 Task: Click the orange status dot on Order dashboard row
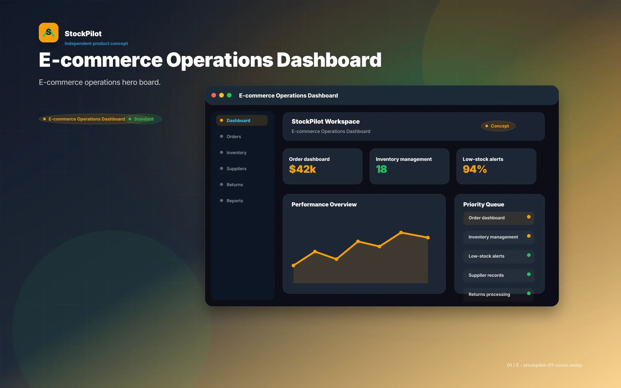click(529, 217)
